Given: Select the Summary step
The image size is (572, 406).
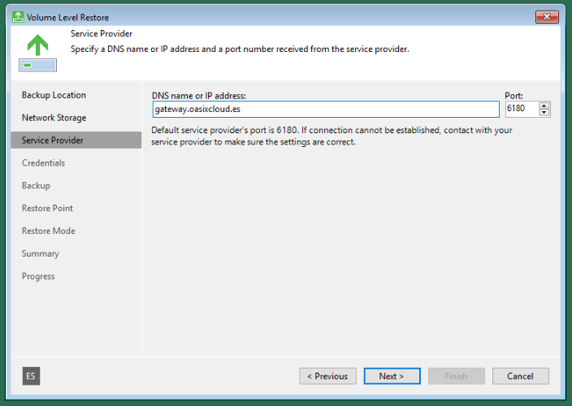Looking at the screenshot, I should (x=40, y=254).
